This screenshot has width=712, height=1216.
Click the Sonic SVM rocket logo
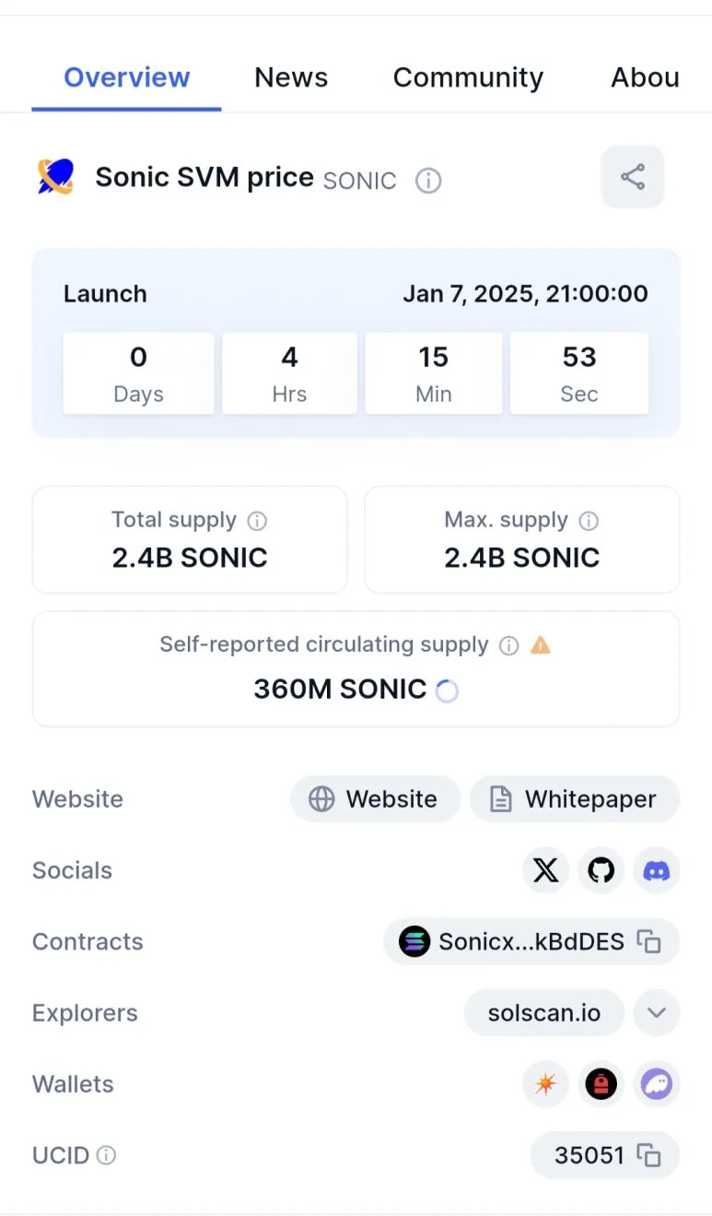[55, 176]
